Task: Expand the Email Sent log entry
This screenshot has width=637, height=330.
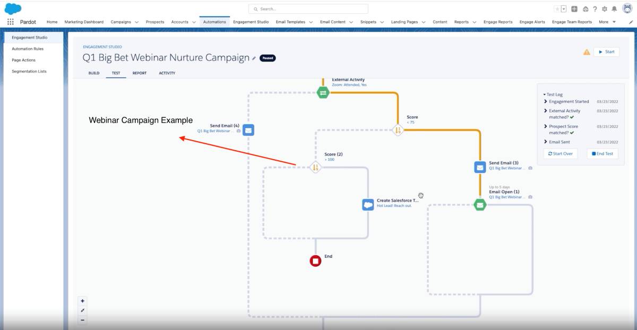Action: pos(545,142)
